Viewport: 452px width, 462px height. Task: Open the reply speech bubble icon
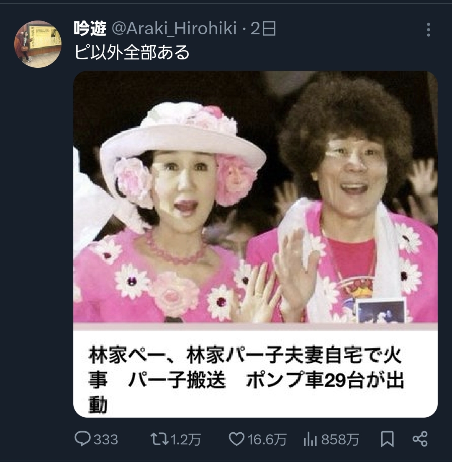tap(82, 439)
